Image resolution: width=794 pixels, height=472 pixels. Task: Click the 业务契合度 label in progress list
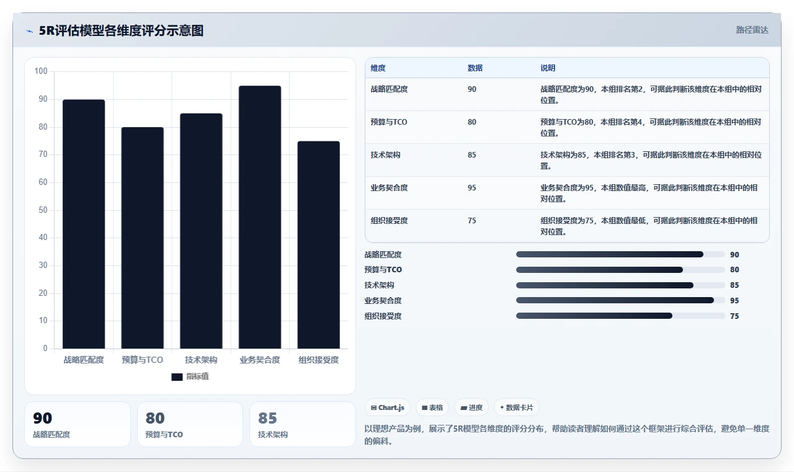click(383, 300)
